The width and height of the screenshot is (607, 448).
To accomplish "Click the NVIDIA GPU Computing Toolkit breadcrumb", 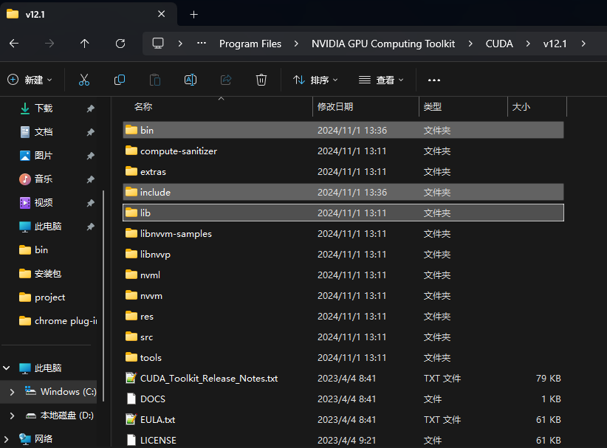I will [x=383, y=44].
